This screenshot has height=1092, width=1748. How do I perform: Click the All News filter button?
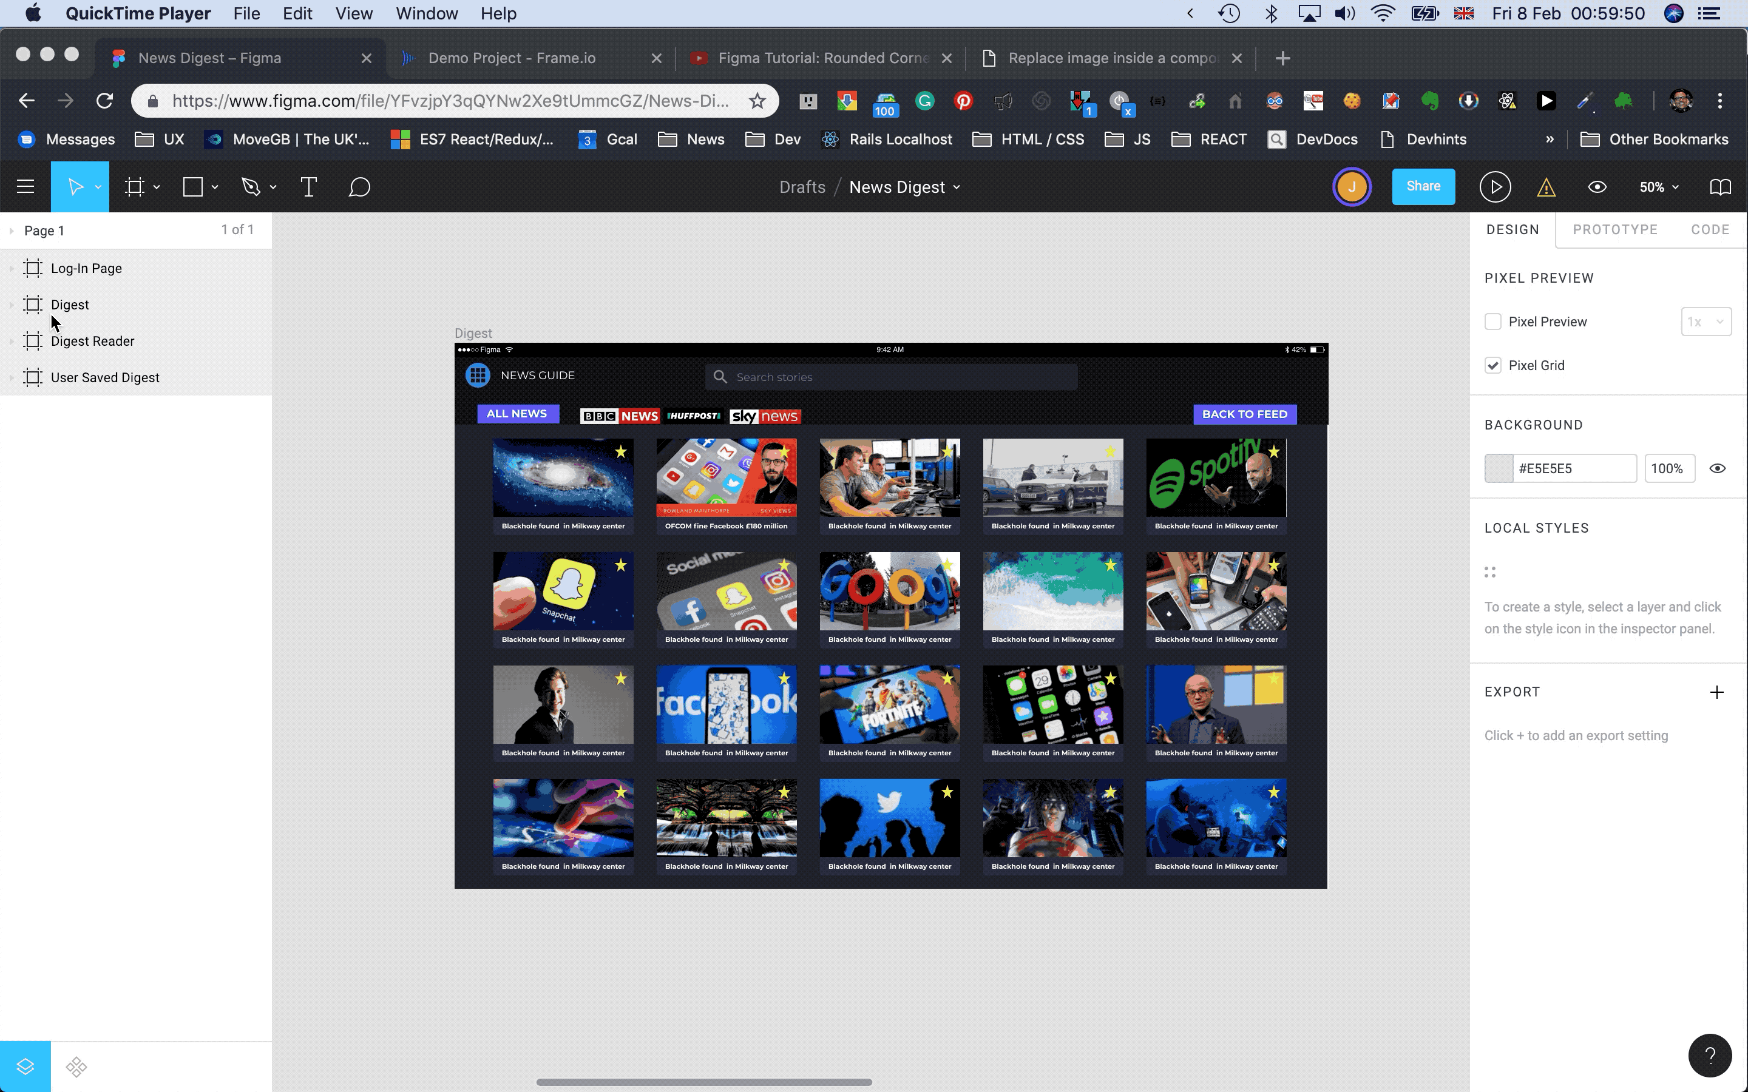pos(517,414)
